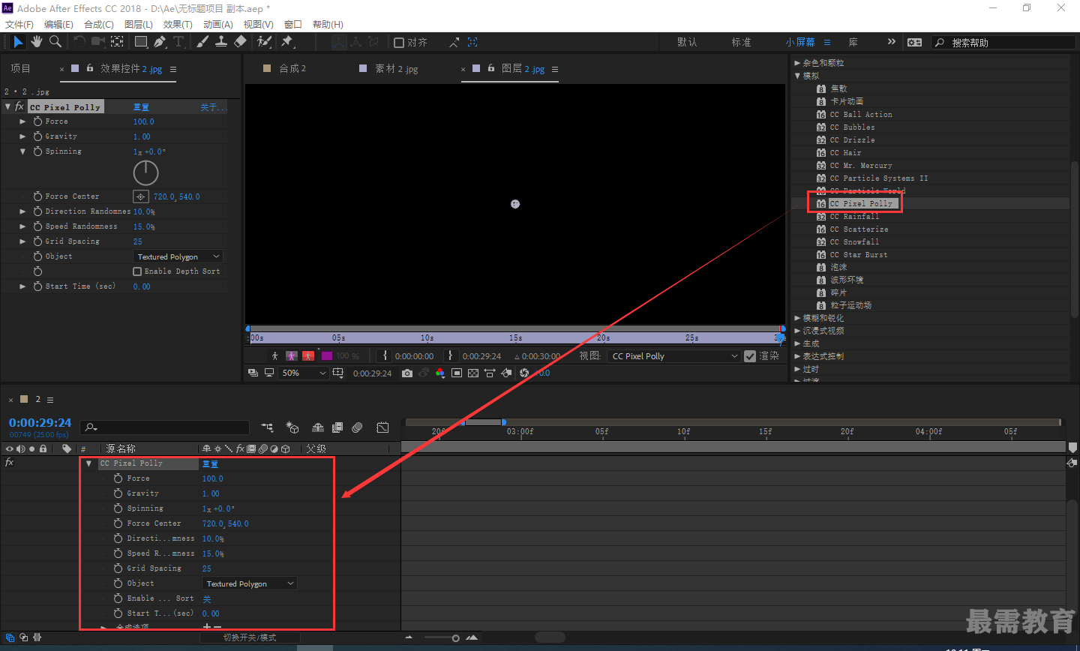Image resolution: width=1080 pixels, height=651 pixels.
Task: Collapse the 模拟 effects category
Action: point(797,76)
